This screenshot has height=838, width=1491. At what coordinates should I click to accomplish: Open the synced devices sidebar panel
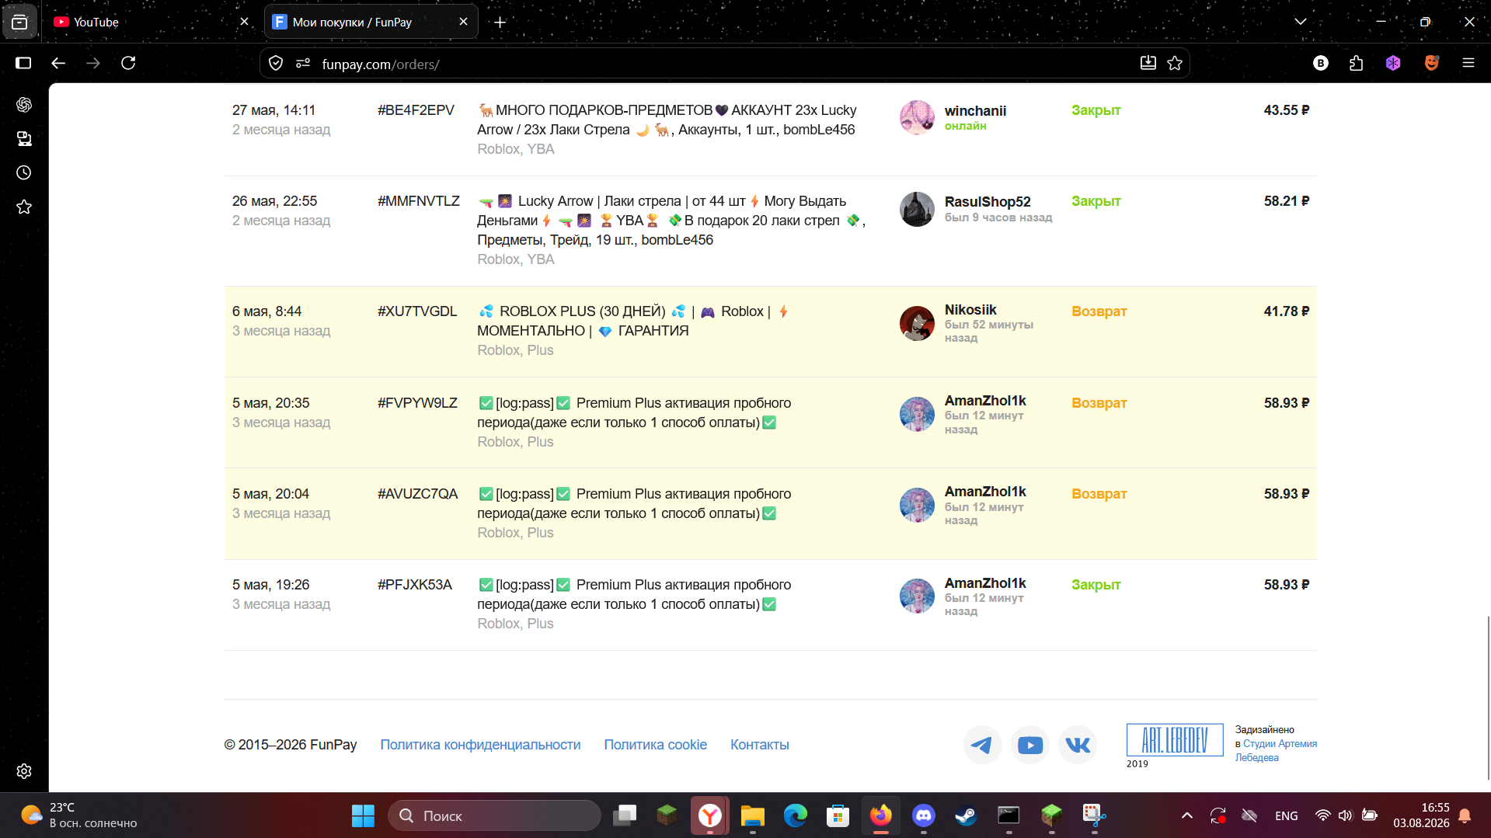[24, 138]
